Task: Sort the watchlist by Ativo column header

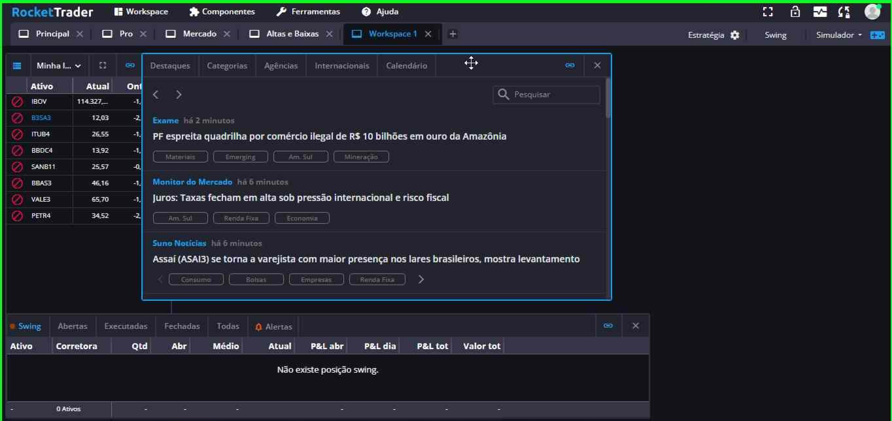Action: [x=42, y=86]
